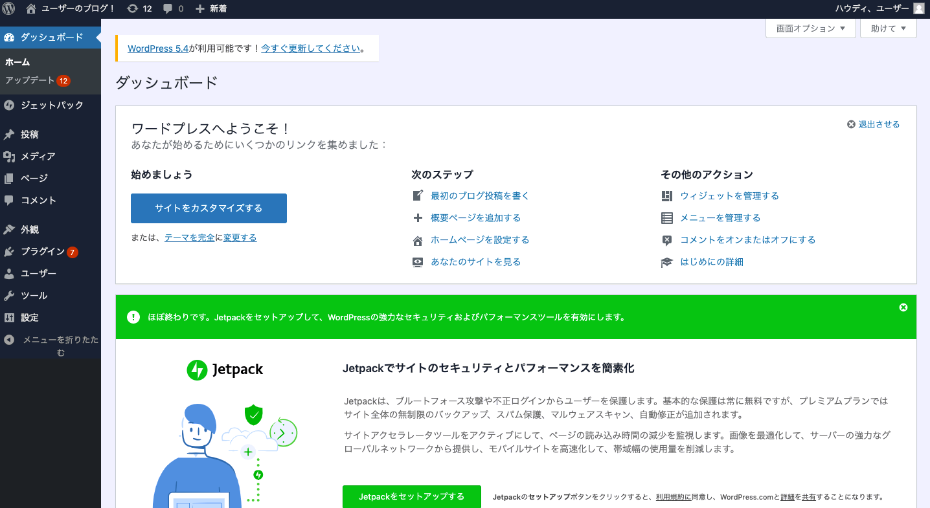The image size is (930, 508).
Task: Click the ページ pages icon
Action: point(9,179)
